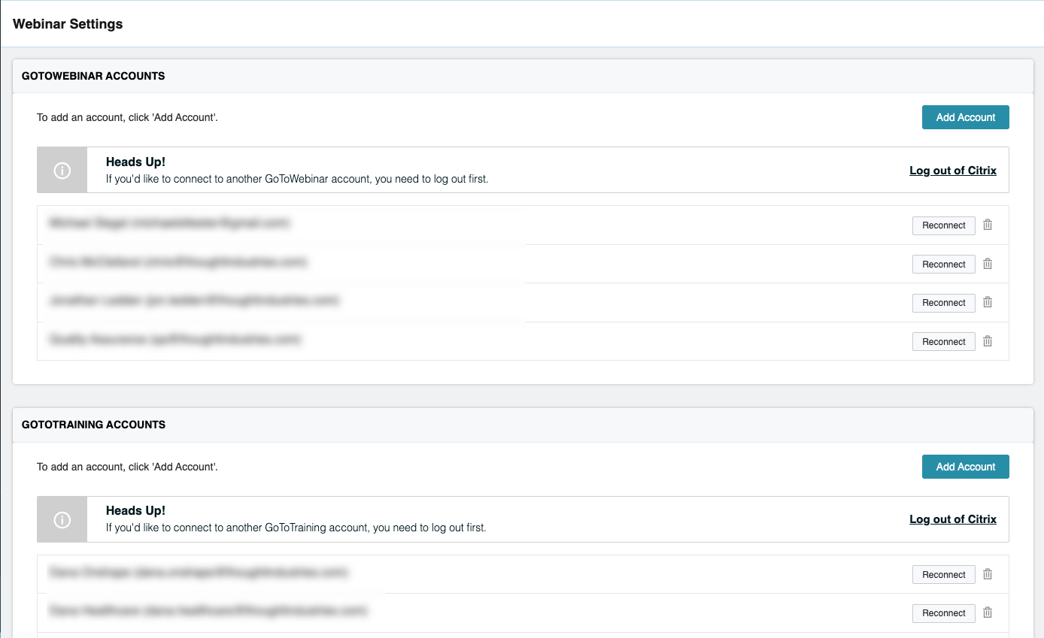Click 'connect to another GoToWebinar account' message
The image size is (1044, 638).
[x=296, y=180]
